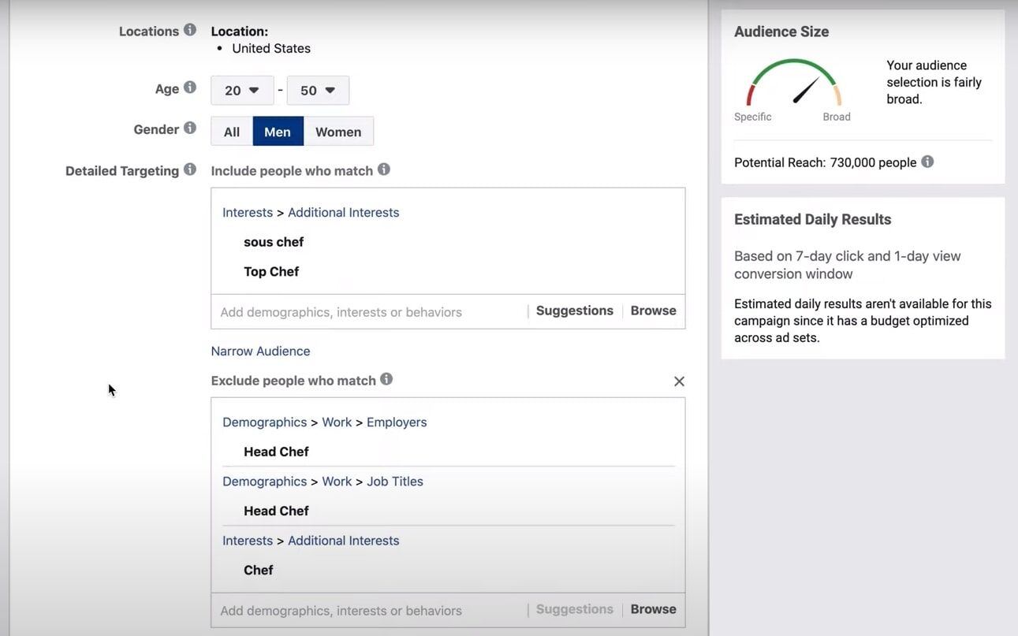The height and width of the screenshot is (636, 1018).
Task: Select Top Chef interest entry
Action: [271, 272]
